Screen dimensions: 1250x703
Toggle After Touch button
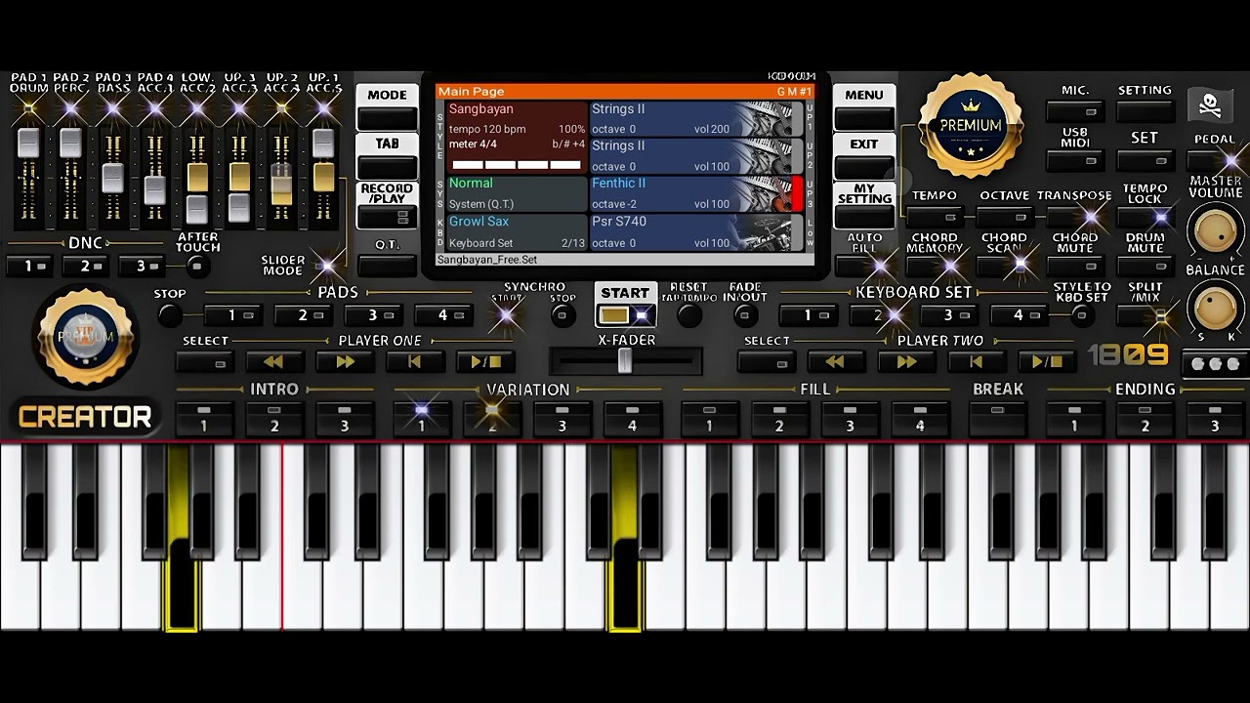[x=197, y=266]
